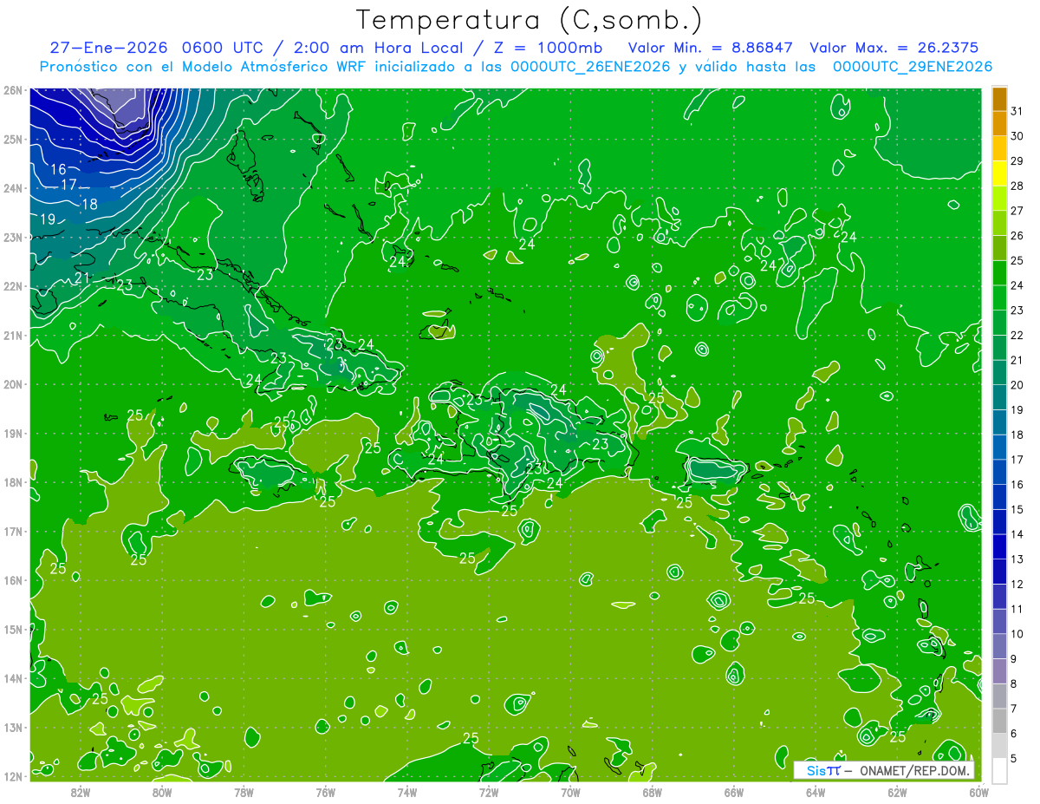Click the colorbar label 27
Image resolution: width=1040 pixels, height=804 pixels.
click(1017, 211)
